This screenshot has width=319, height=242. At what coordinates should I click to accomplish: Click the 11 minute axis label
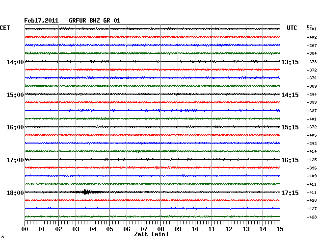(x=212, y=229)
